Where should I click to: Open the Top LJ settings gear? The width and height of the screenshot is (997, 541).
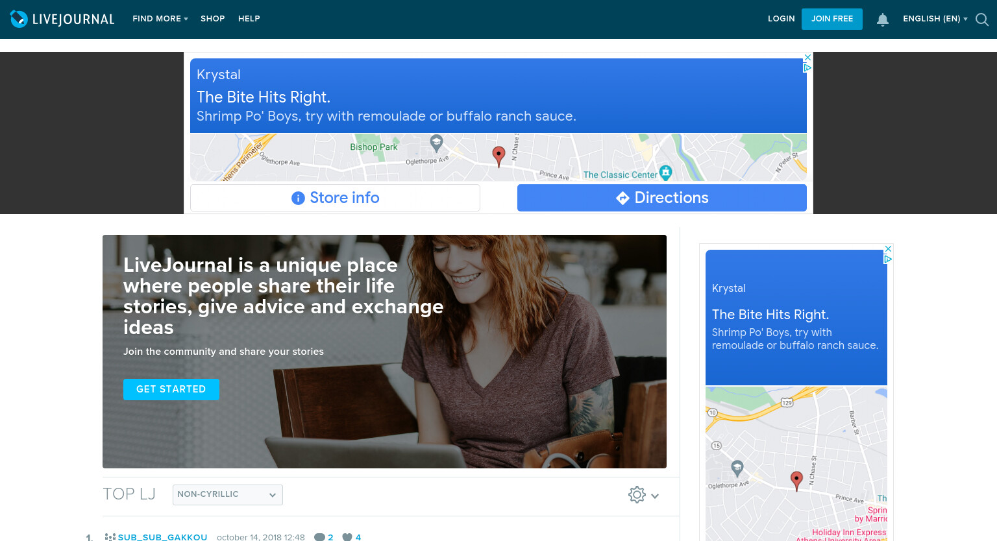(x=637, y=495)
